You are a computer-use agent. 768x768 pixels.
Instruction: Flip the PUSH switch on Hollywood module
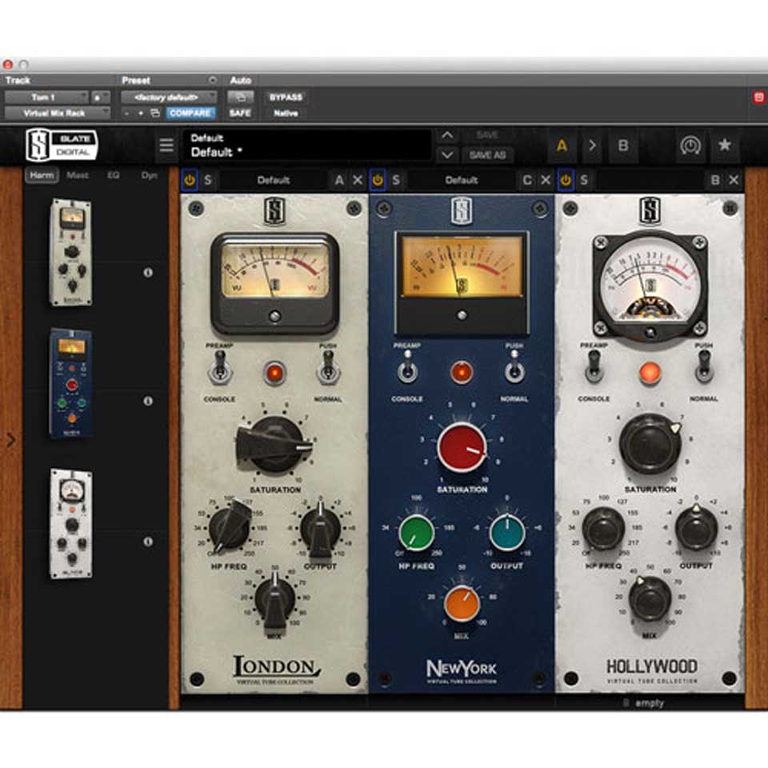pos(704,366)
